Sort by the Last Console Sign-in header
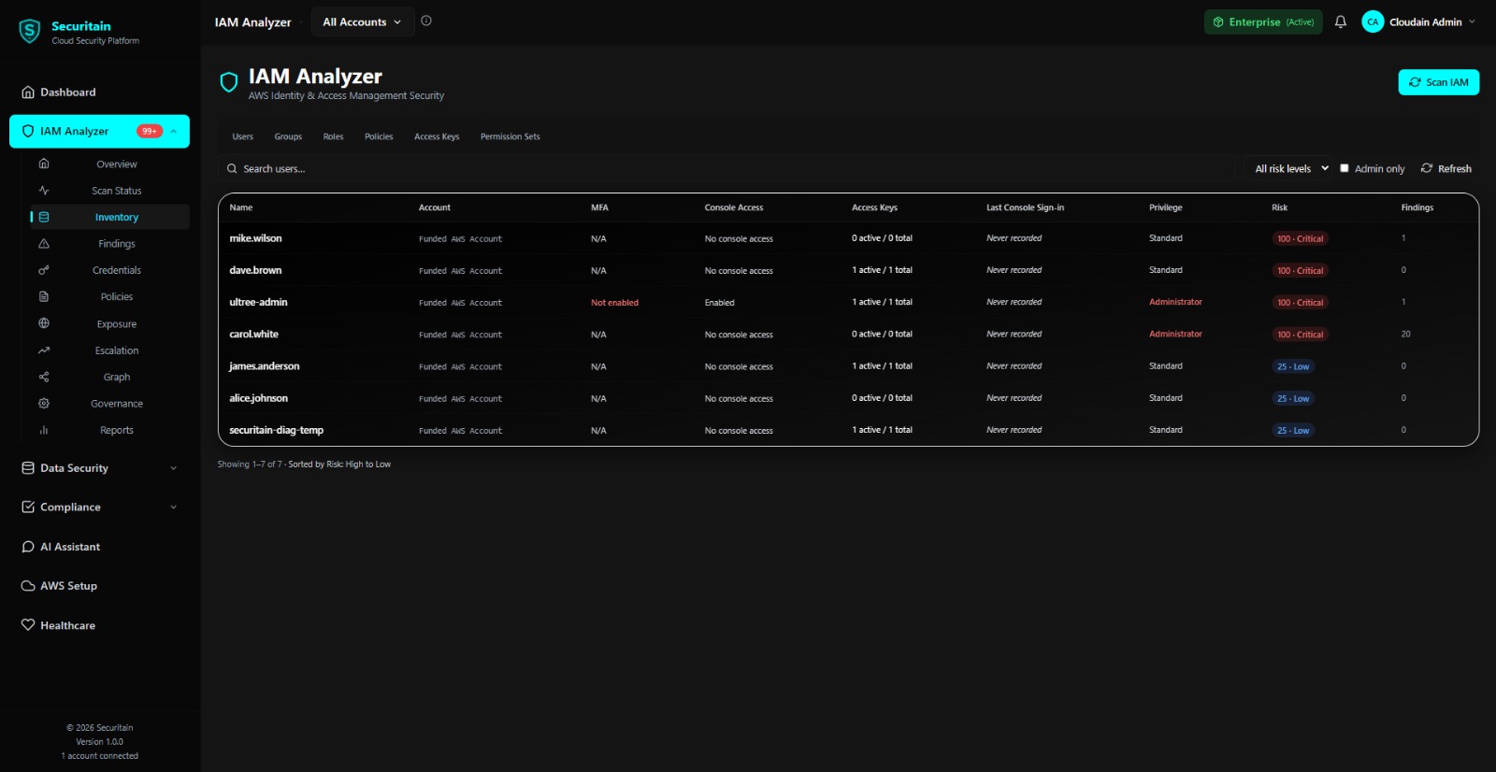Viewport: 1496px width, 772px height. [1025, 207]
